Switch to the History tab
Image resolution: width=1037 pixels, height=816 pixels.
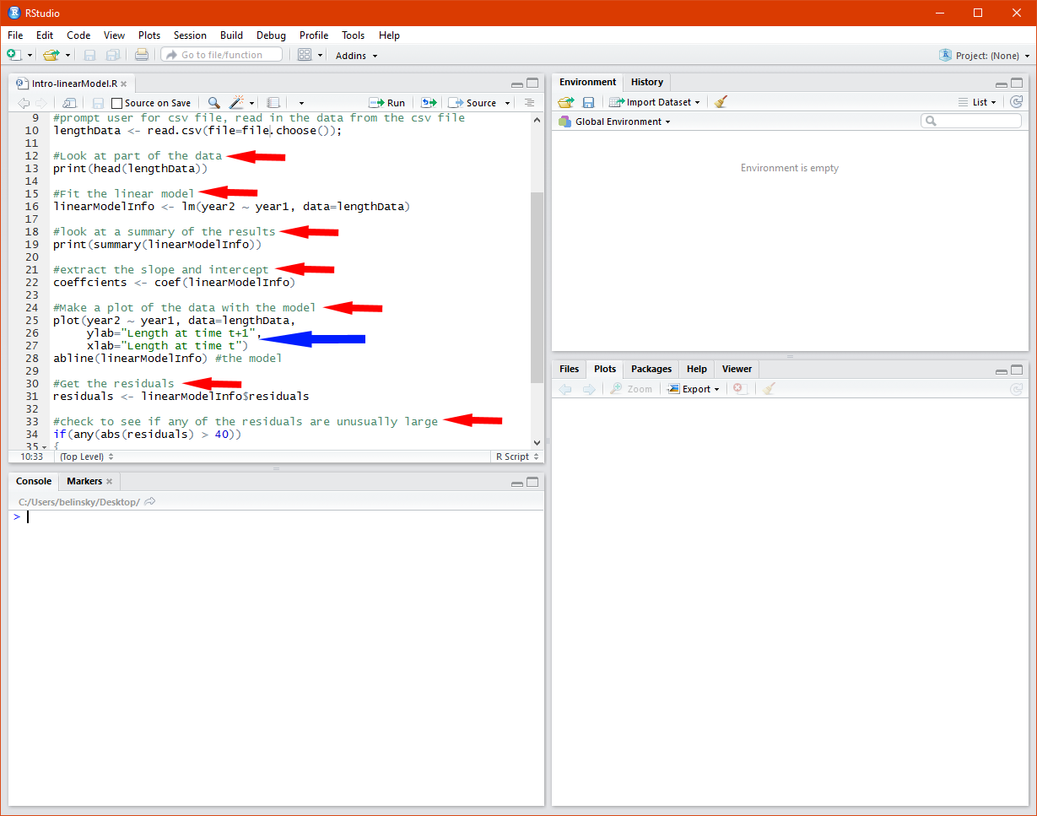click(x=646, y=82)
